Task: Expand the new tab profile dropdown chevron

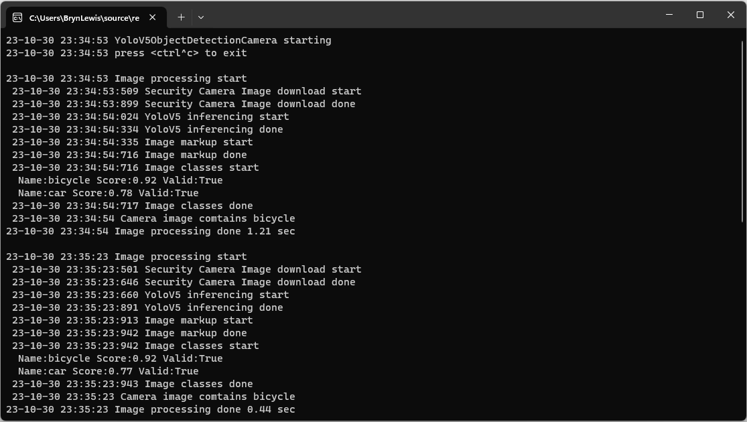Action: tap(200, 17)
